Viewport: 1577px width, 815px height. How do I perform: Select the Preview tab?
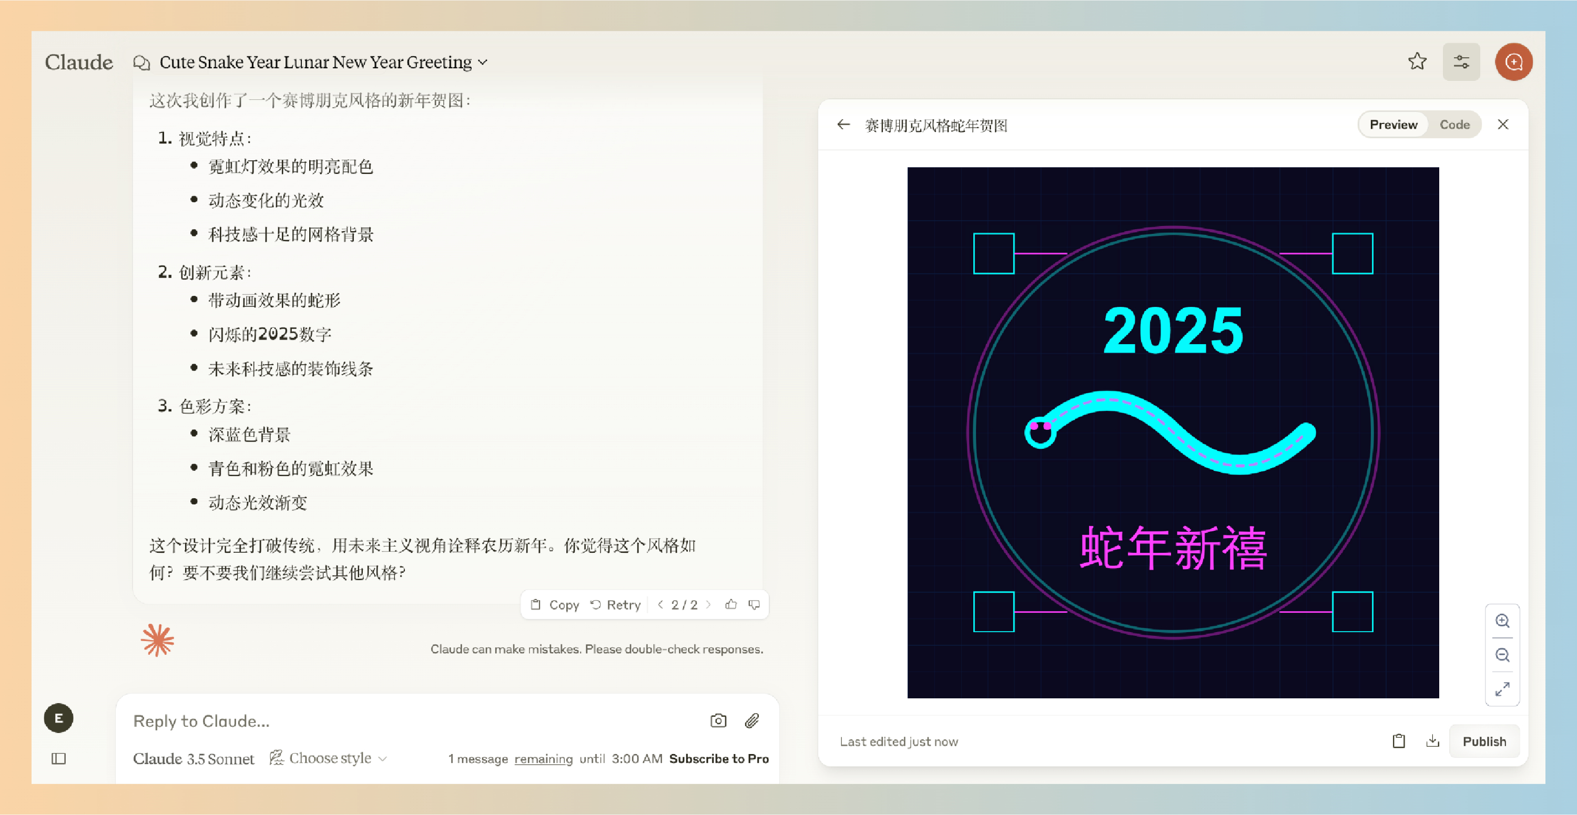point(1393,125)
